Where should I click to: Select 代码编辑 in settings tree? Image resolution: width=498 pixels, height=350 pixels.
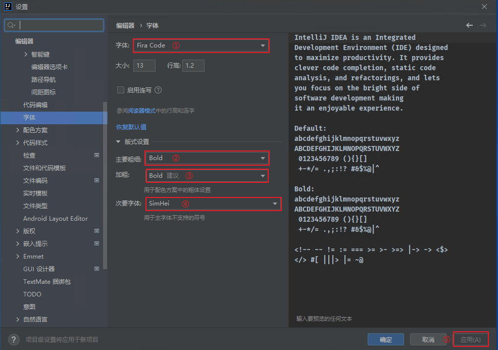coord(35,105)
